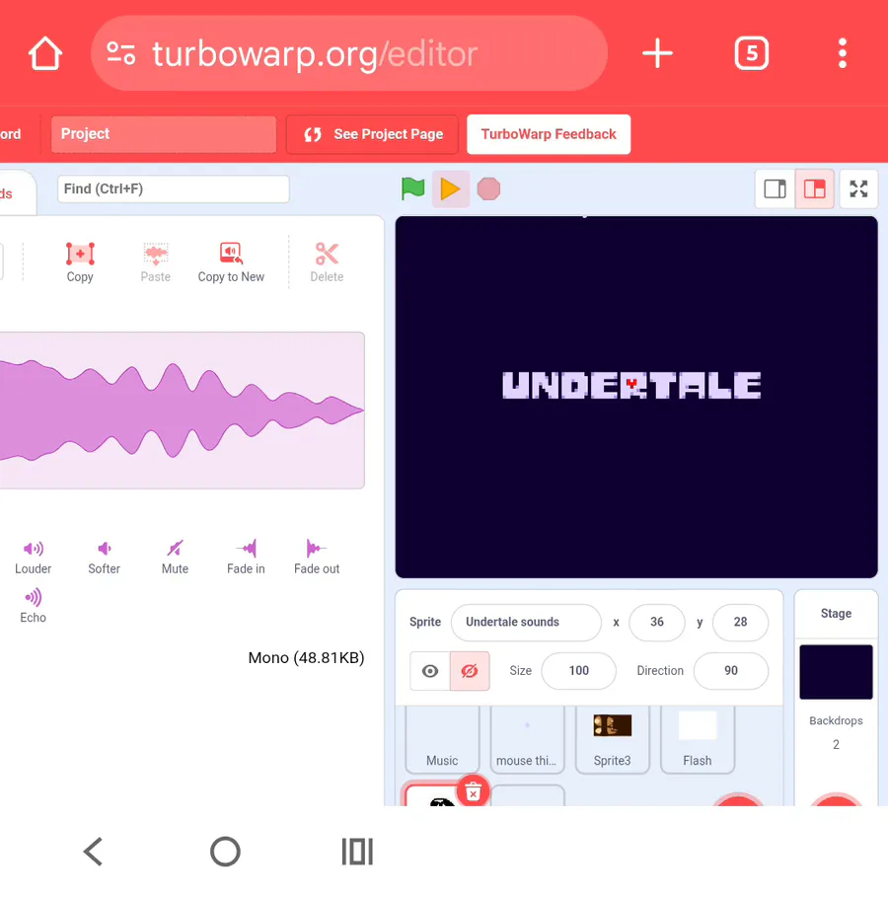Stop the project with red octagon
Screen dimensions: 888x897
click(488, 188)
